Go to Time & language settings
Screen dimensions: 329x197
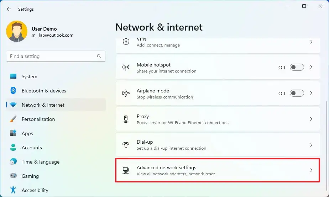[x=40, y=162]
